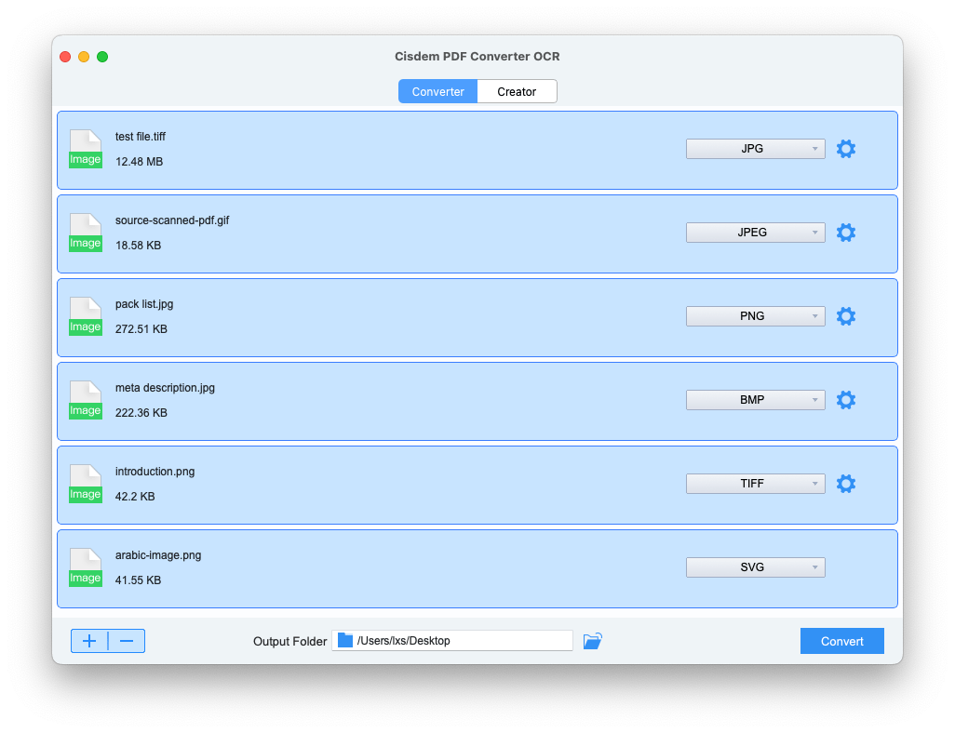
Task: Click the plus button to add files
Action: [89, 641]
